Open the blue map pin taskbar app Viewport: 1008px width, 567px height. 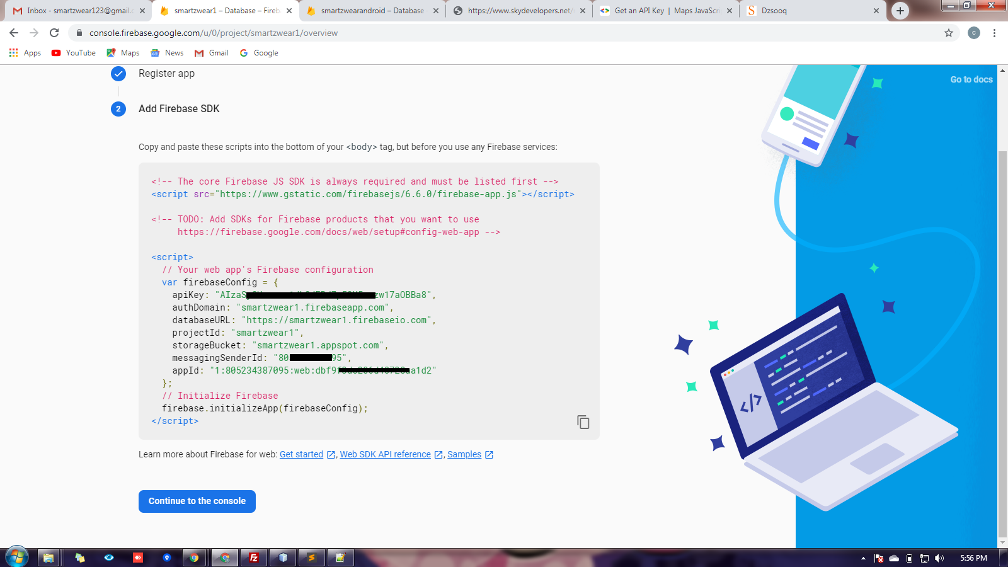coord(167,558)
